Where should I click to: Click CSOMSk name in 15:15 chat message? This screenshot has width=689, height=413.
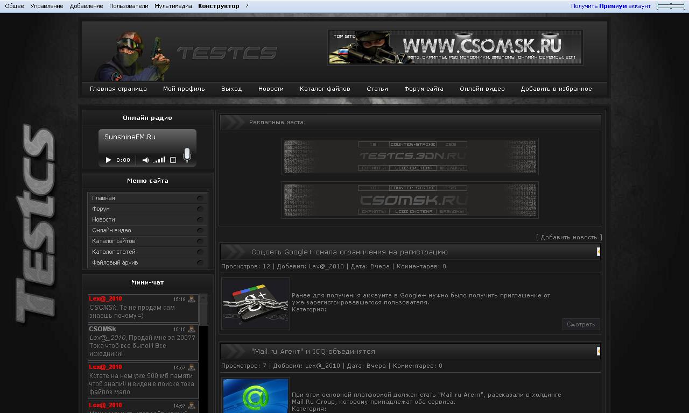click(x=102, y=329)
